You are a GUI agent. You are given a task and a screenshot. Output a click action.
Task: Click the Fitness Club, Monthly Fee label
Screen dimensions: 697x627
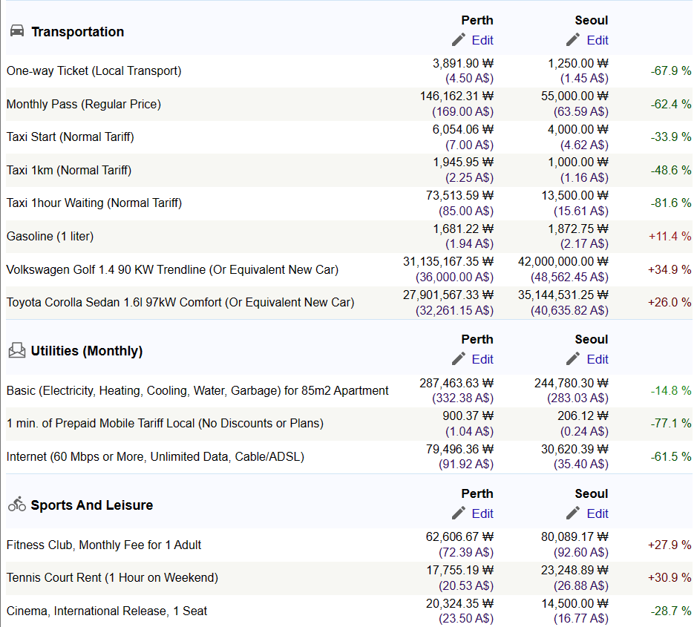(104, 545)
